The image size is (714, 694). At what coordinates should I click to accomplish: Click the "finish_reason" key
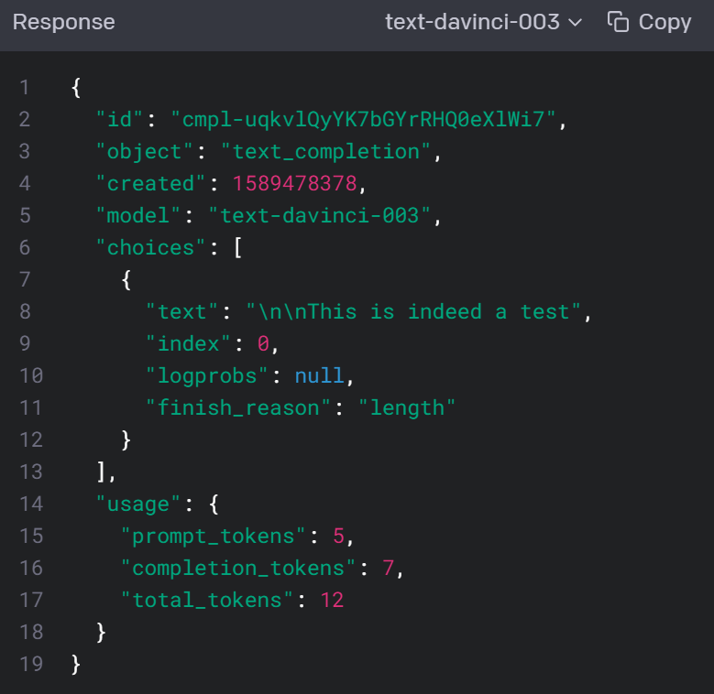pyautogui.click(x=237, y=408)
